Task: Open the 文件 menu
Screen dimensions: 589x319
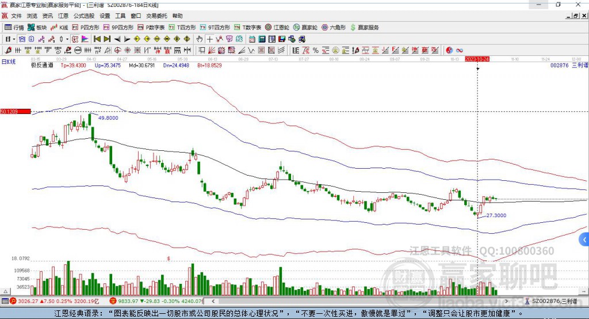Action: (x=16, y=16)
